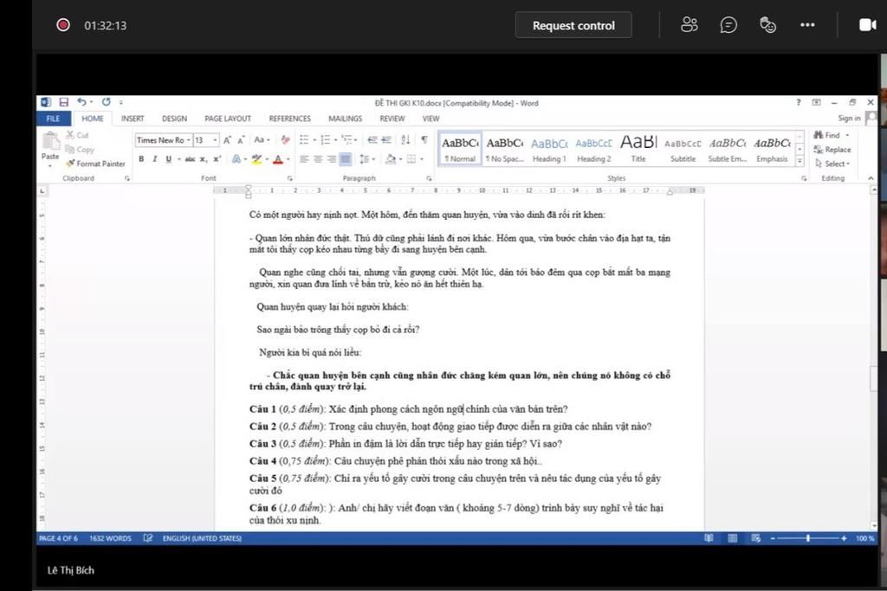Switch to REVIEW ribbon tab

[392, 119]
